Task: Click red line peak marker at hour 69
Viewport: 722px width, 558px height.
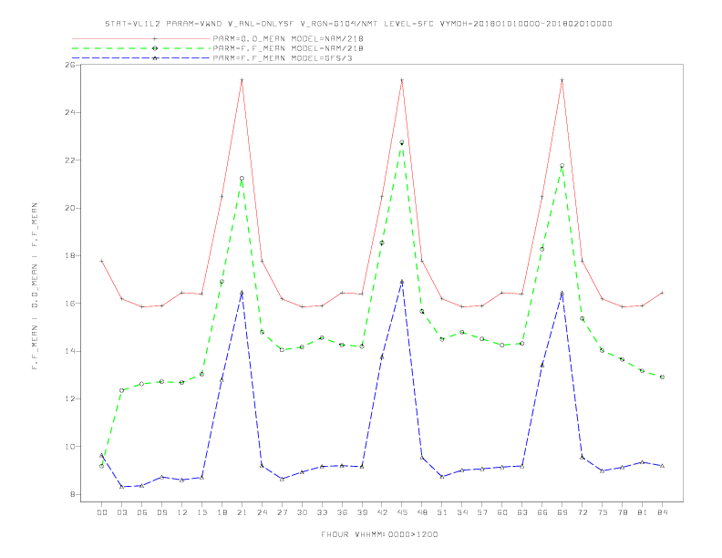Action: tap(562, 80)
